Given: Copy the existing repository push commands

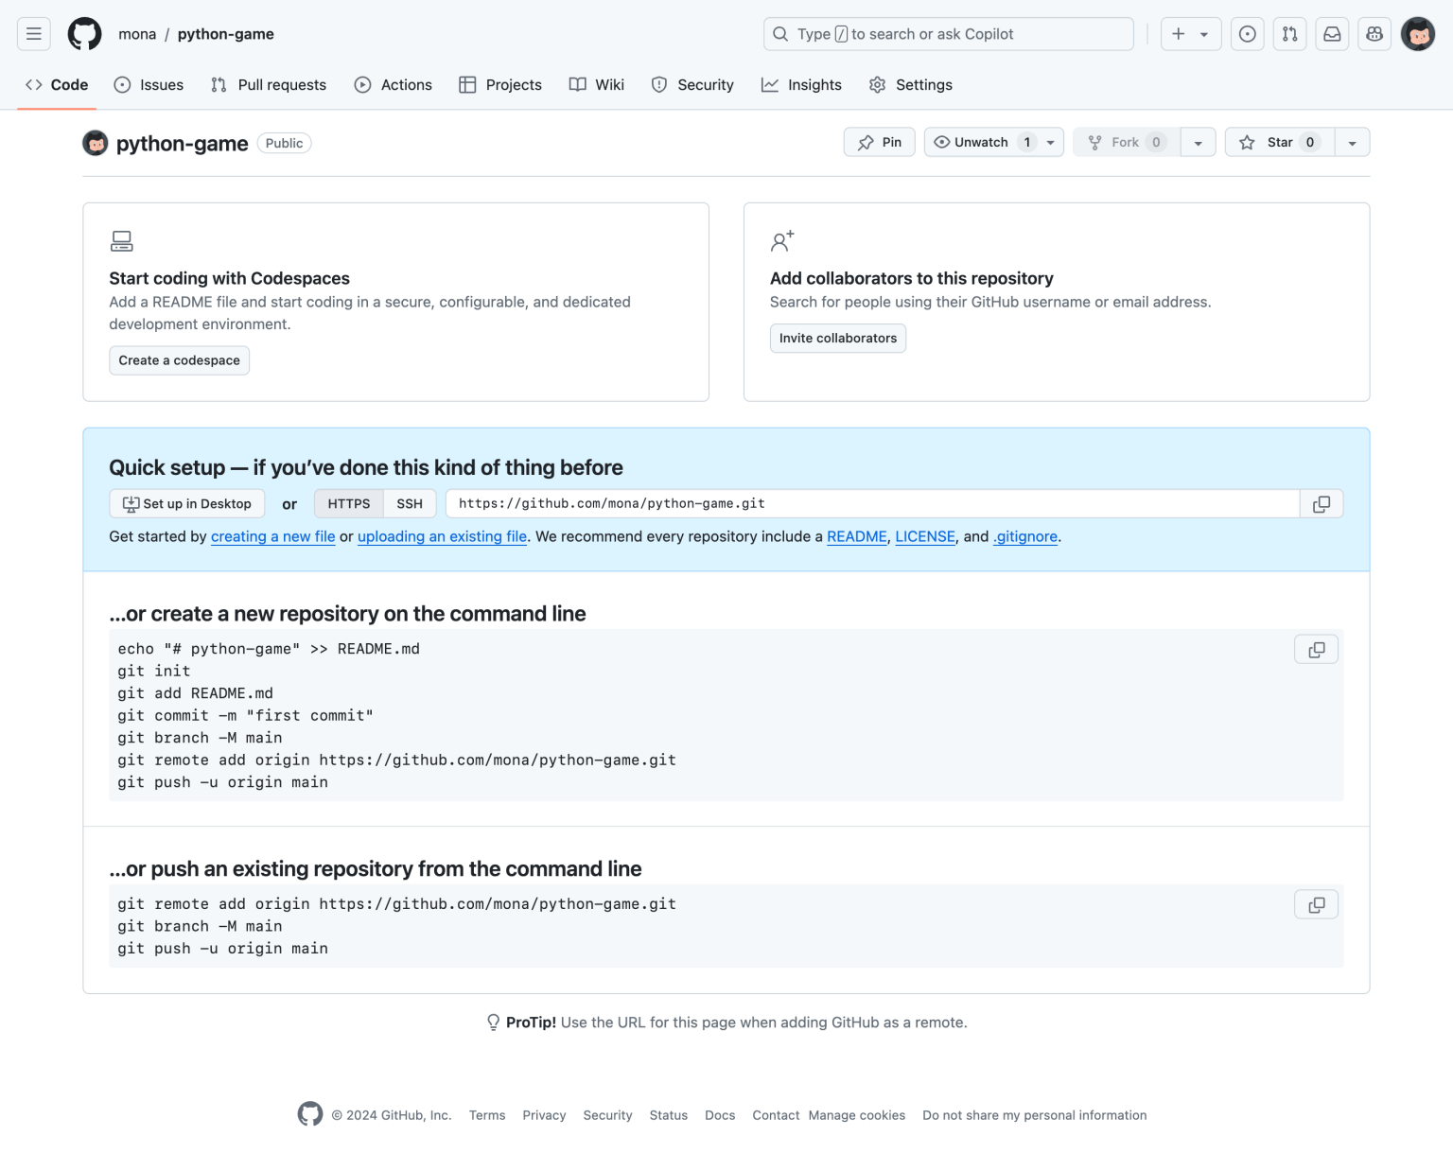Looking at the screenshot, I should point(1316,903).
